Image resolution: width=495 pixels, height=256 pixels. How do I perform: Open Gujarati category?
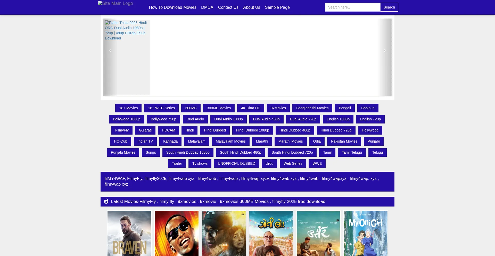click(x=145, y=130)
